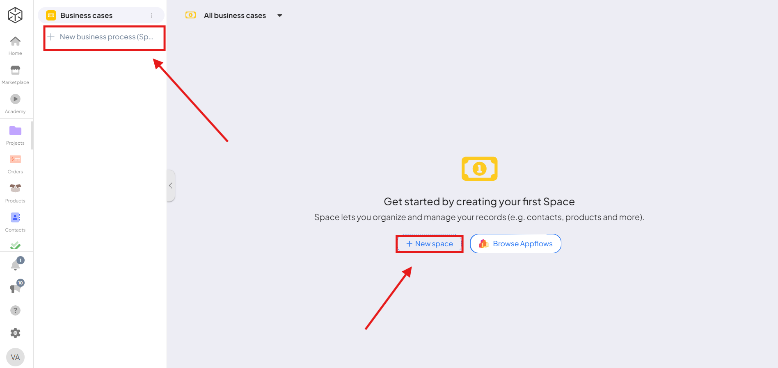Open the Contacts module
This screenshot has width=778, height=368.
click(x=15, y=222)
